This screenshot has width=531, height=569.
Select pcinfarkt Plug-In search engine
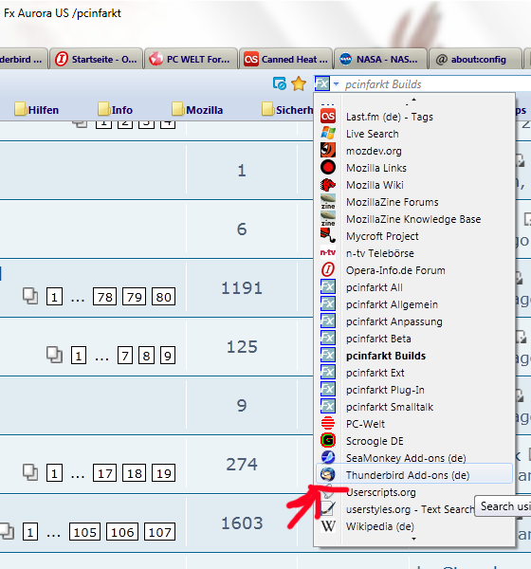pos(413,390)
